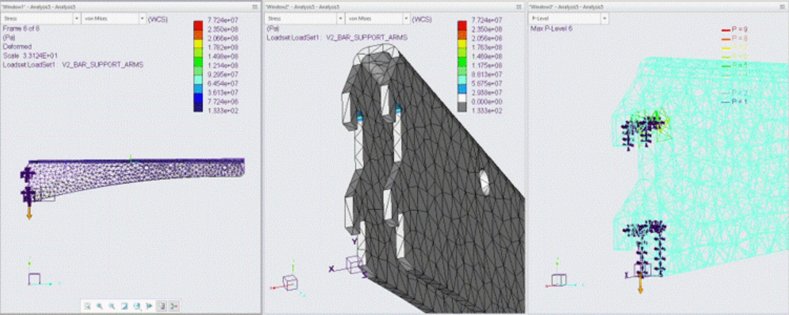Image resolution: width=789 pixels, height=315 pixels.
Task: Click the 'P = 9' legend entry in Window3
Action: click(x=734, y=29)
